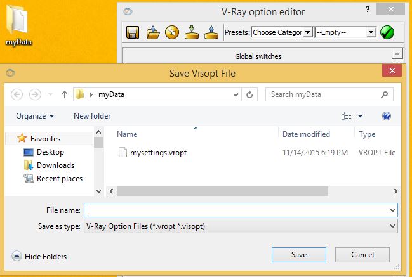Expand the Global switches rollout

(258, 56)
